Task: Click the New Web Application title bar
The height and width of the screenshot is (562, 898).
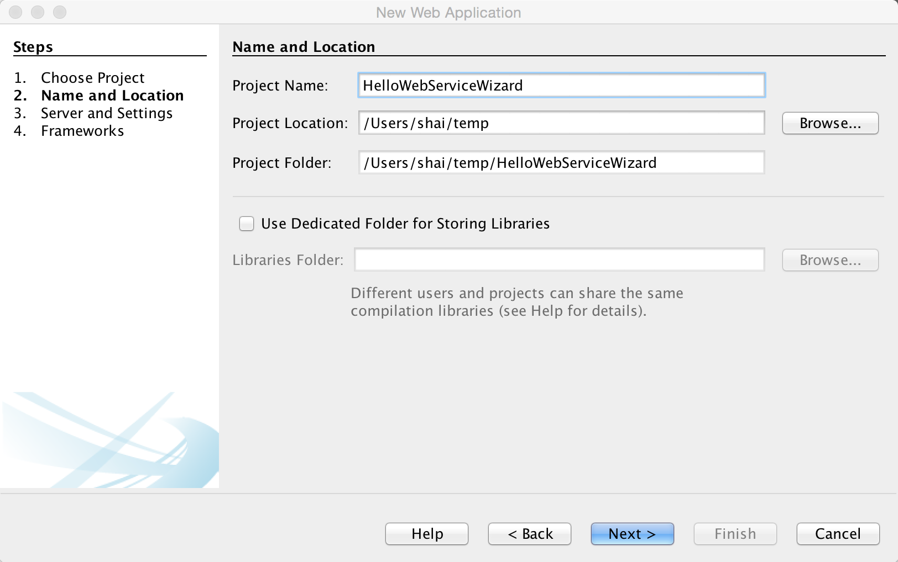Action: click(448, 12)
